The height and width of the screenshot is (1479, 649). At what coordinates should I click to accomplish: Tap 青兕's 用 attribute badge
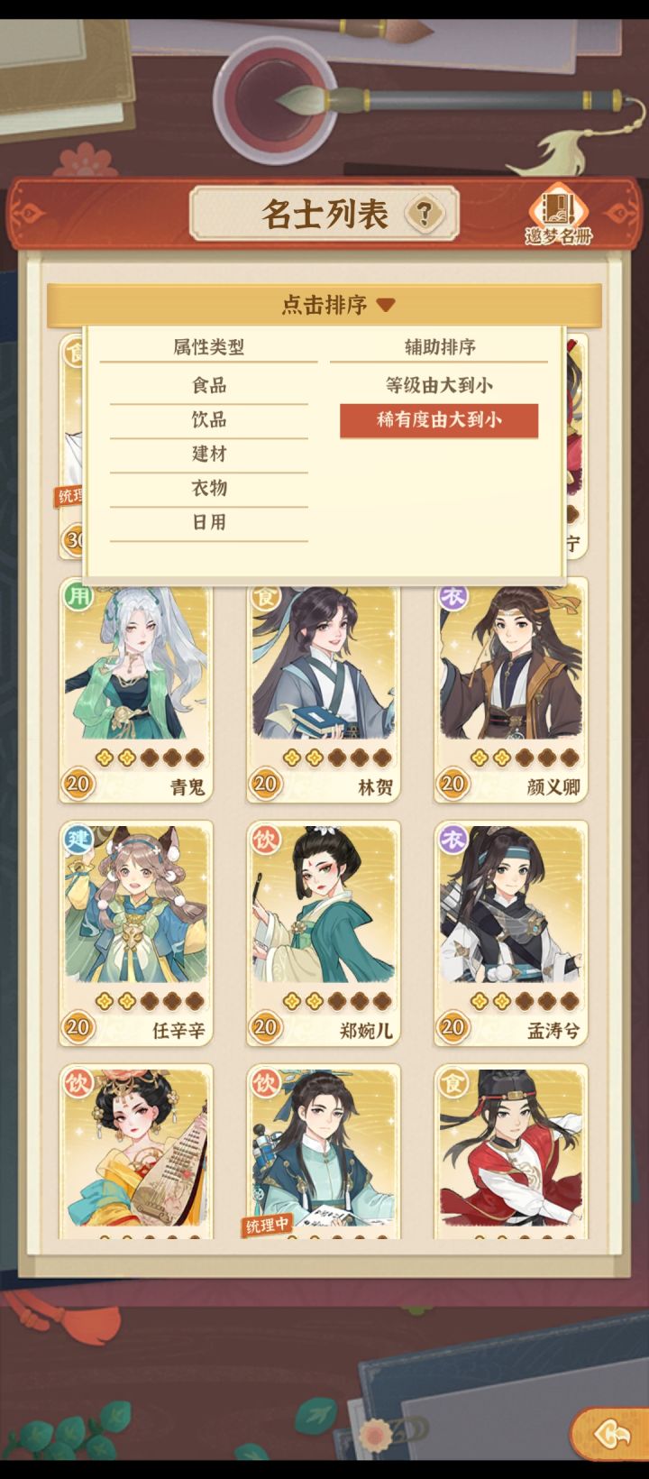click(x=78, y=596)
